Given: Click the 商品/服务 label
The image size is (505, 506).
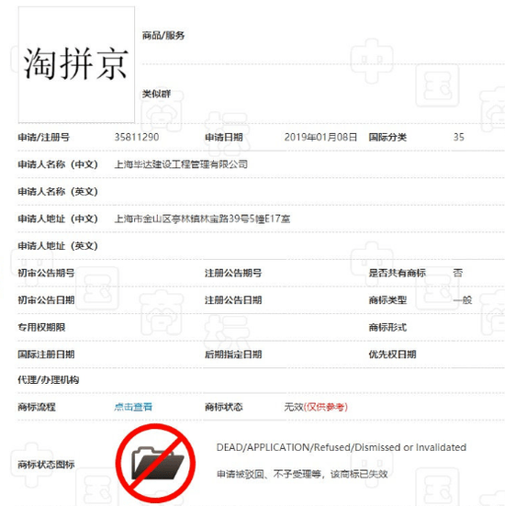Looking at the screenshot, I should point(163,35).
